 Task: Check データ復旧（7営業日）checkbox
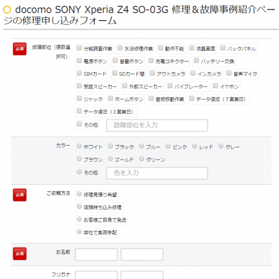click(192, 98)
